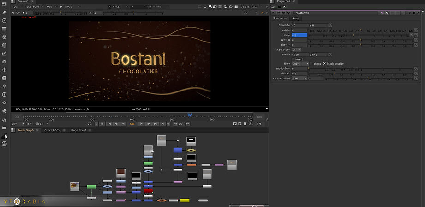Play the timeline backward
This screenshot has height=207, width=425.
123,124
